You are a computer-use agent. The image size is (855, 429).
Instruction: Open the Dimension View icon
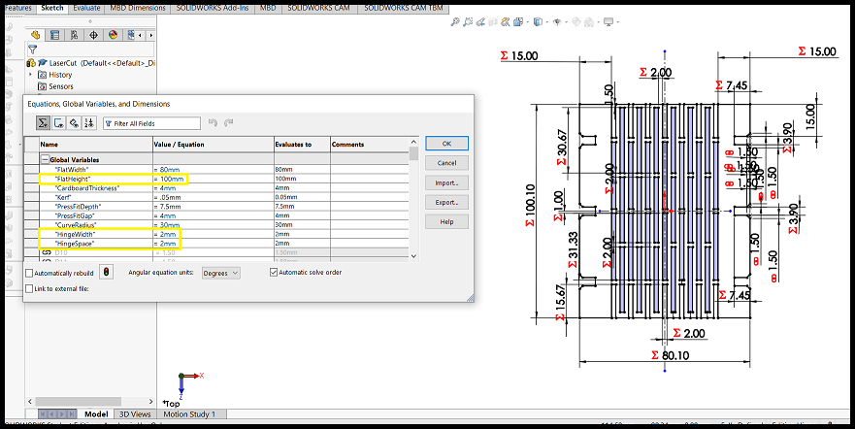click(x=74, y=123)
